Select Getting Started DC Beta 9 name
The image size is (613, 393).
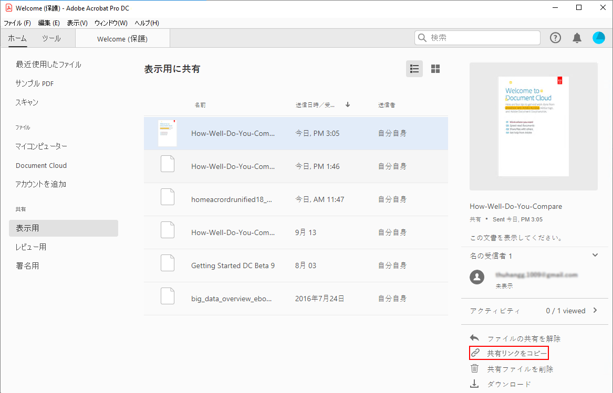click(233, 265)
